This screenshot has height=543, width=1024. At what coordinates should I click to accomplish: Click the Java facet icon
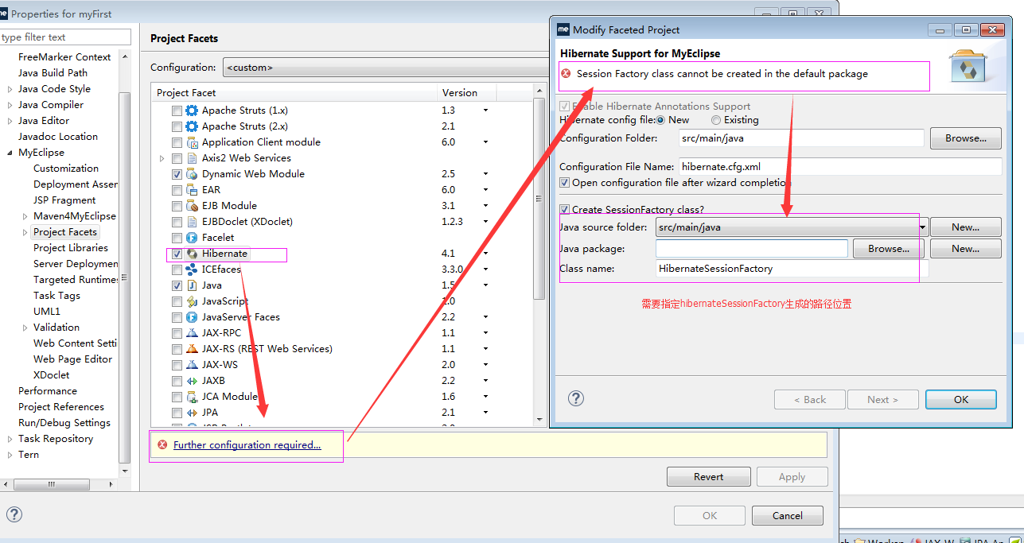[x=192, y=285]
